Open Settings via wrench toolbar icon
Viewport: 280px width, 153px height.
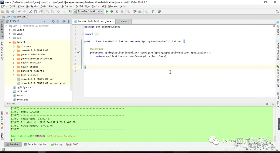135,12
